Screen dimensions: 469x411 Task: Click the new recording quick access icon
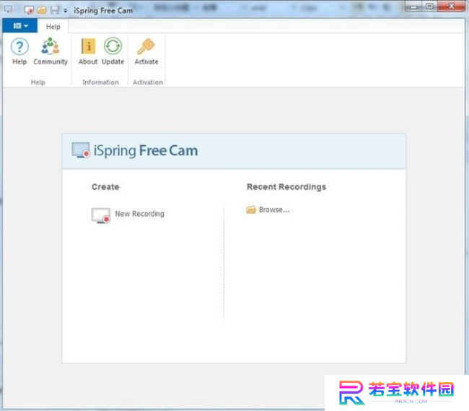[x=29, y=10]
